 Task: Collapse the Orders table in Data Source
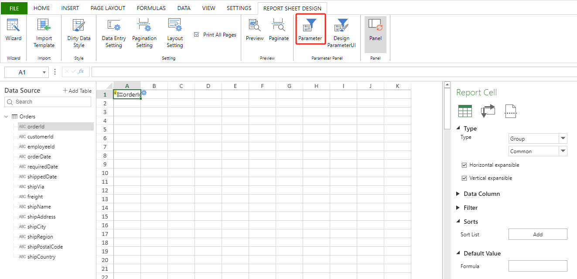click(x=5, y=116)
